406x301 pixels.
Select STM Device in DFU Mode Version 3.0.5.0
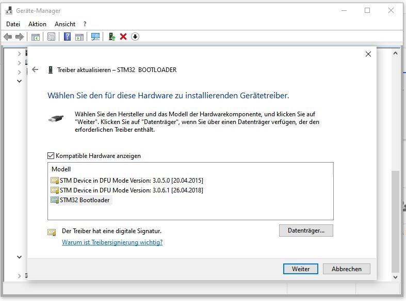127,181
